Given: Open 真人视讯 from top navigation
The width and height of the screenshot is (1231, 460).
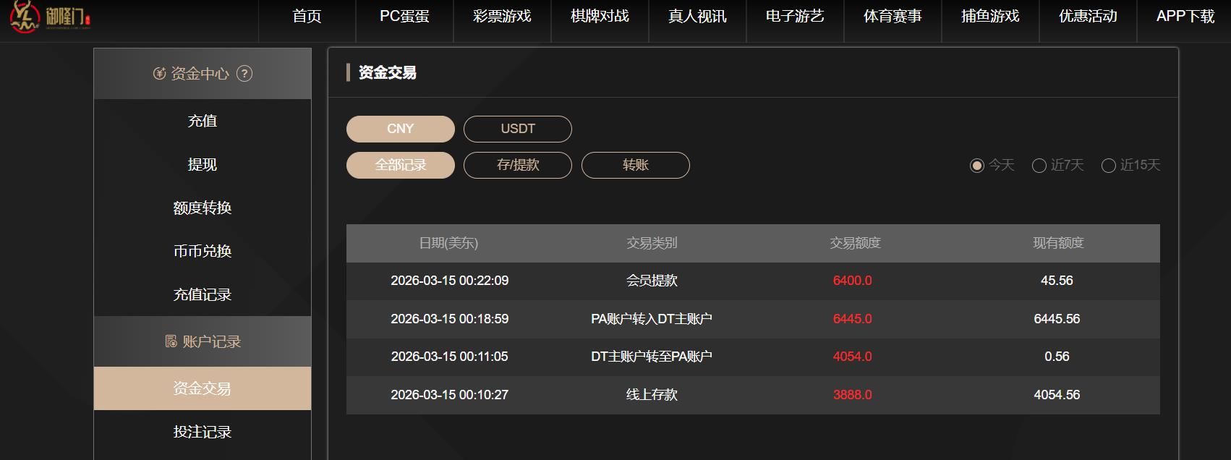Looking at the screenshot, I should [x=697, y=17].
